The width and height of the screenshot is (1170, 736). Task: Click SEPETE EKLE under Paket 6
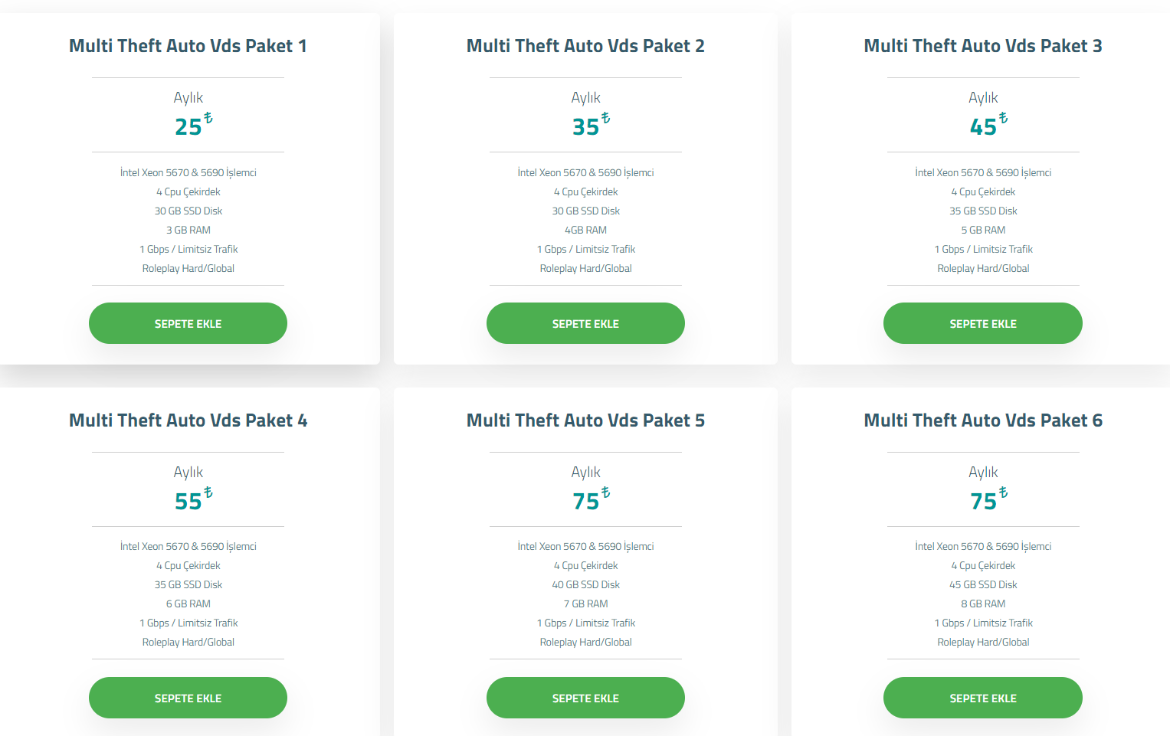pyautogui.click(x=983, y=698)
